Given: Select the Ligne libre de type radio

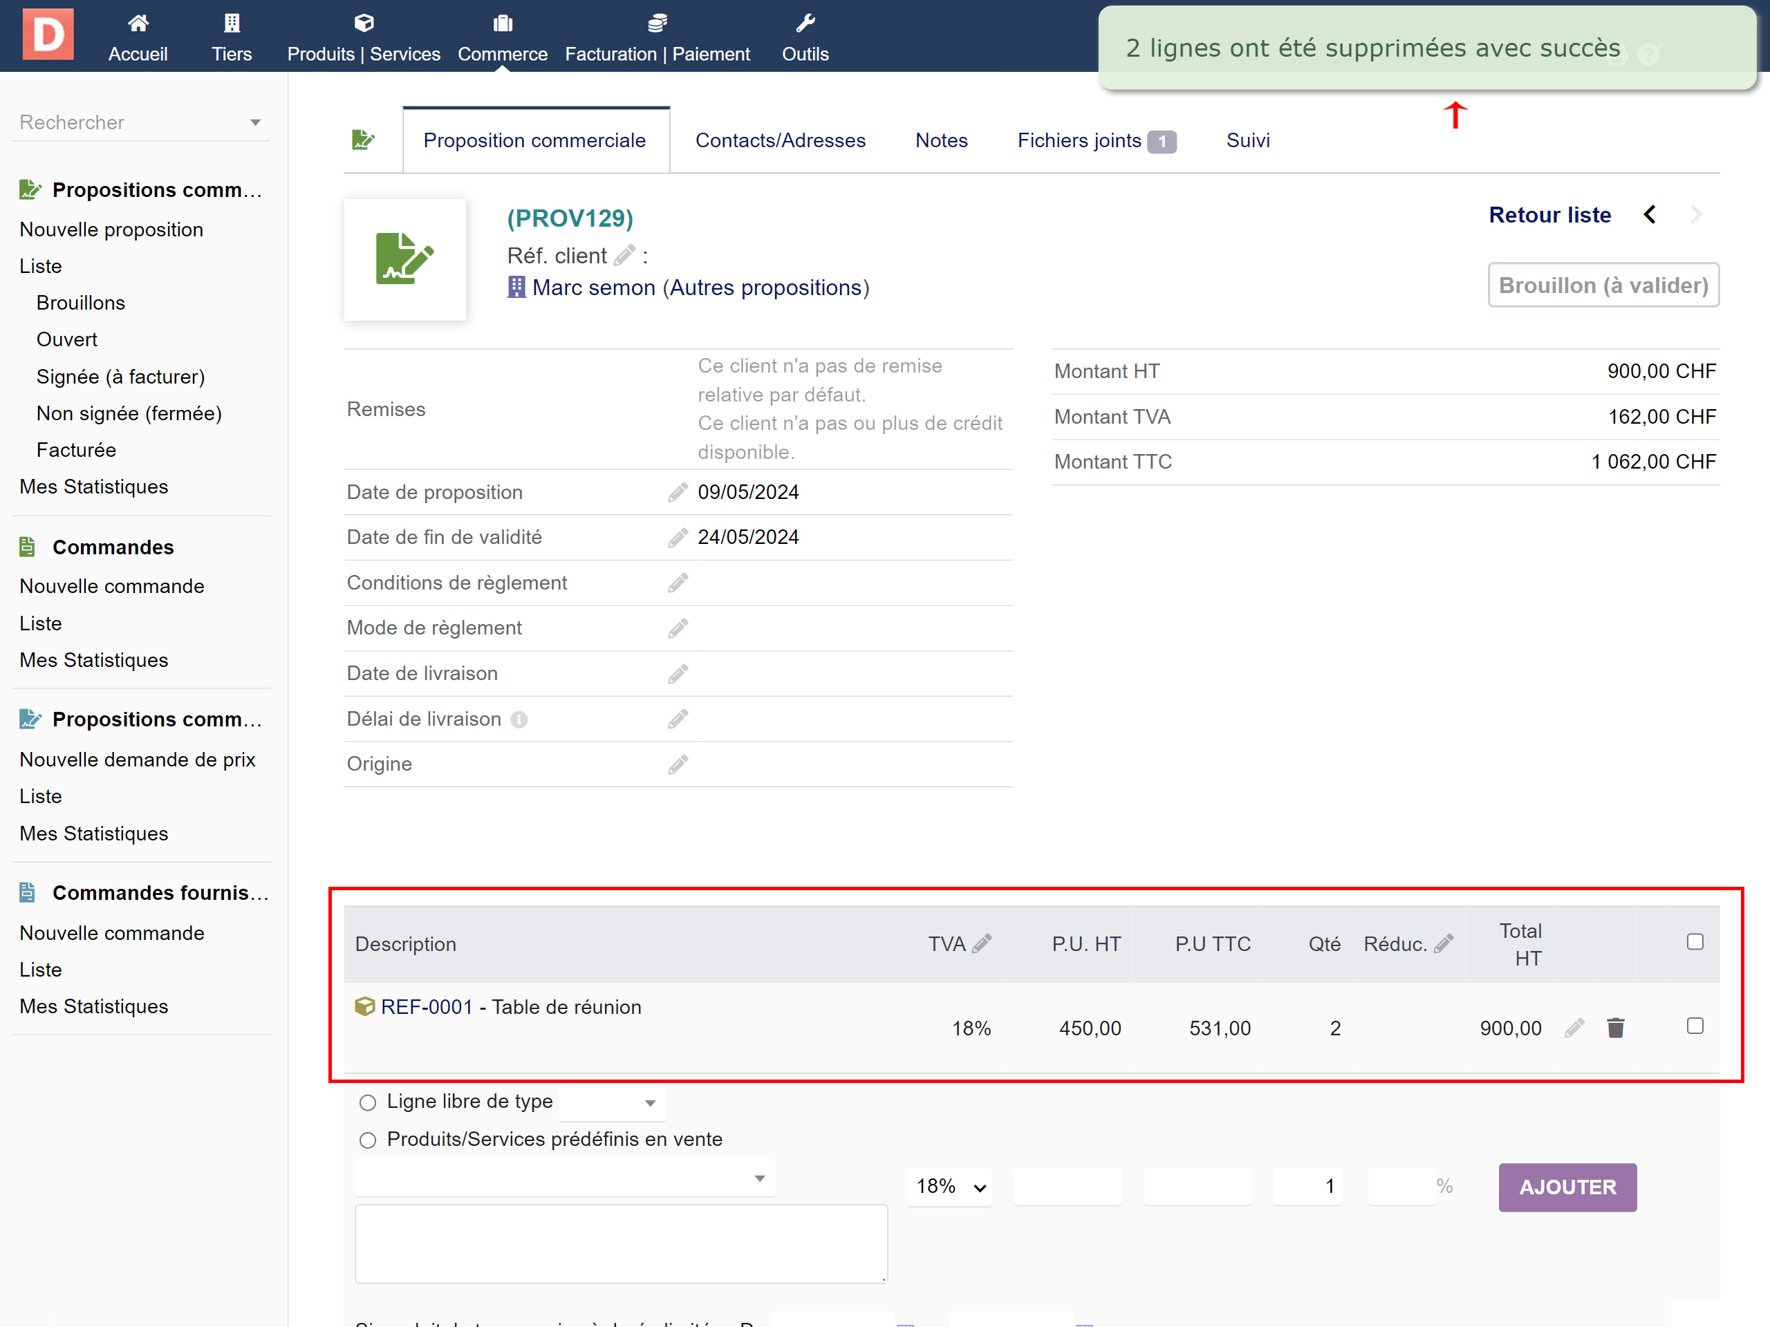Looking at the screenshot, I should pyautogui.click(x=367, y=1102).
